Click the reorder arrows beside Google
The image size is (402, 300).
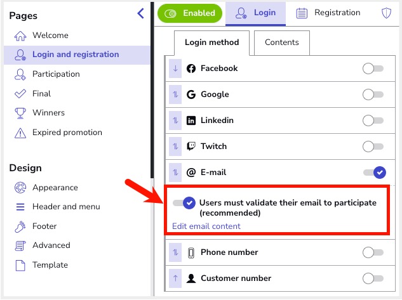click(176, 95)
